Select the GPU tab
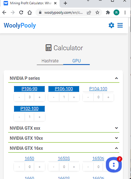Viewport: 131px width, 179px height. (77, 61)
